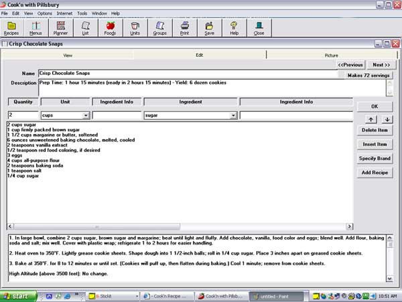Image resolution: width=402 pixels, height=302 pixels.
Task: Click the ingredient list horizontal scrollbar thumb
Action: coord(97,226)
